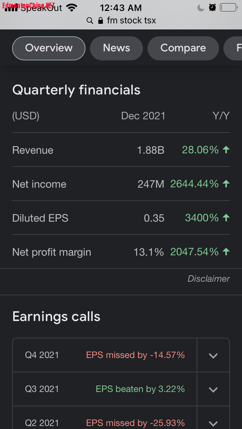Expand the Q4 2021 earnings call

click(213, 355)
